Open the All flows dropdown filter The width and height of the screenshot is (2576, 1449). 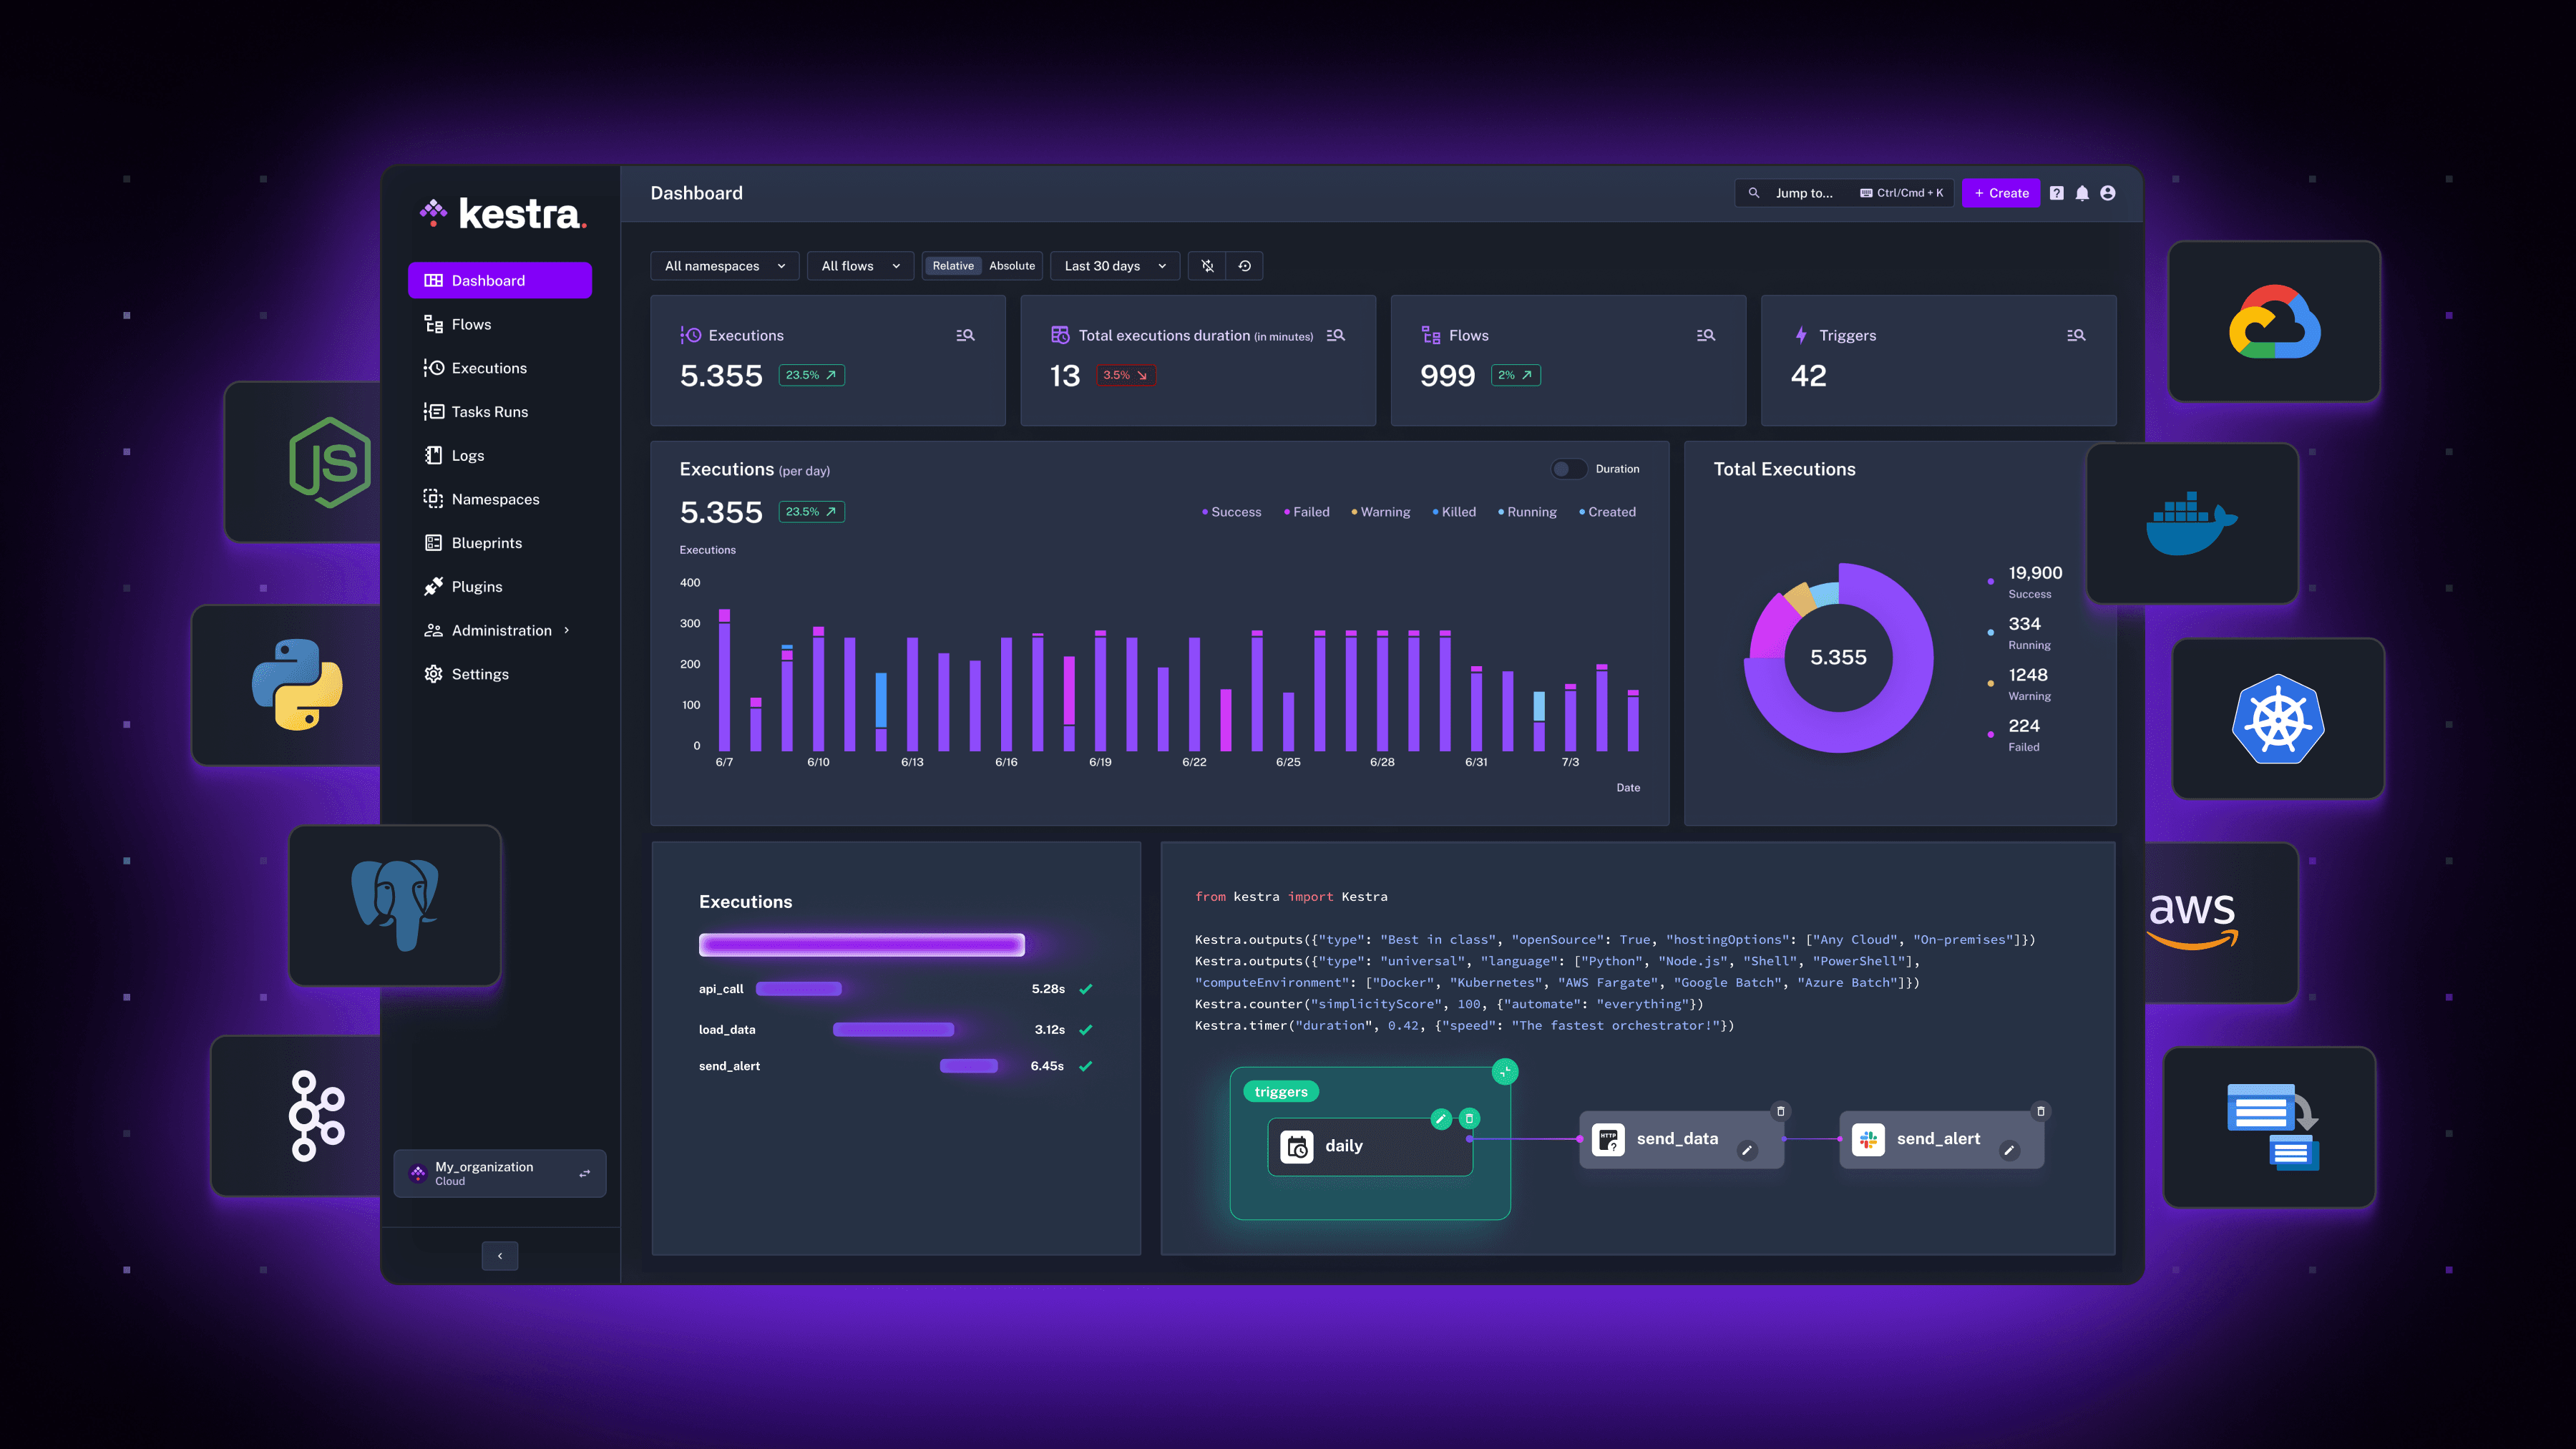[x=858, y=265]
